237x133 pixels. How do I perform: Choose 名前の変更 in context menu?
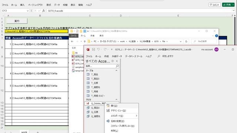122,121
